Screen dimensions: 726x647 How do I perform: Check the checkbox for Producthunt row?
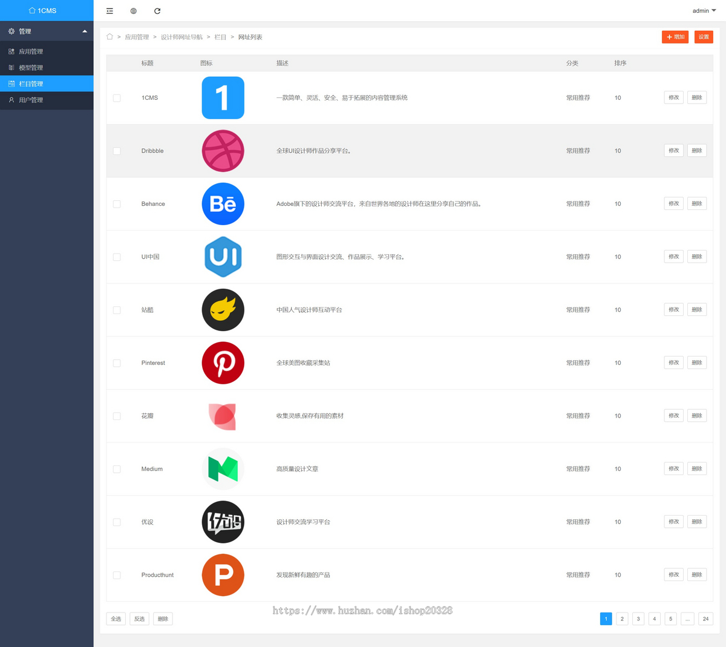click(x=117, y=576)
